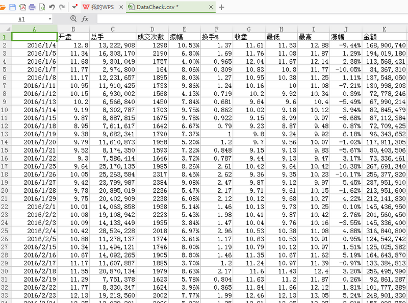Click the Print icon

32,7
